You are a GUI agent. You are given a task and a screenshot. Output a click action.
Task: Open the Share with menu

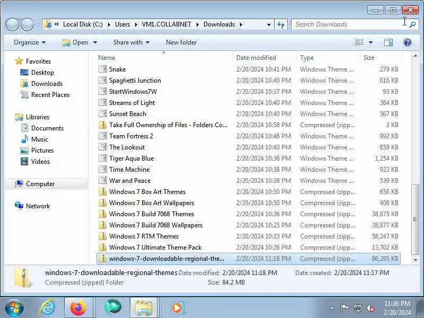pos(131,42)
